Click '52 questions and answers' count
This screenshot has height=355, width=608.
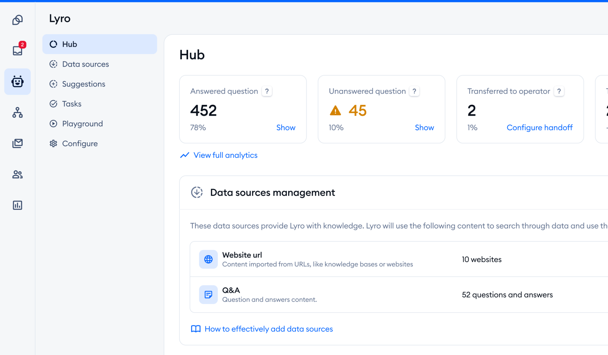click(507, 295)
